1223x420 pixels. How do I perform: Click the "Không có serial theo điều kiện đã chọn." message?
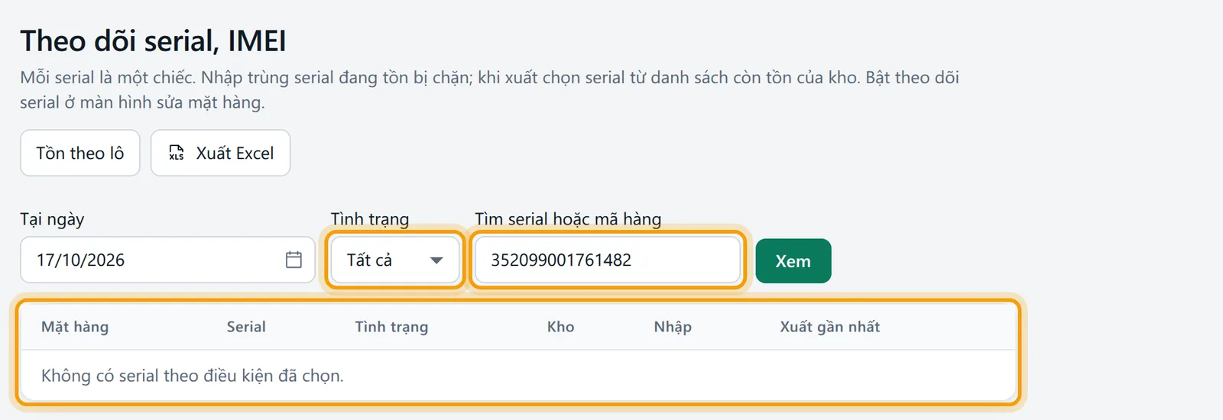point(193,376)
